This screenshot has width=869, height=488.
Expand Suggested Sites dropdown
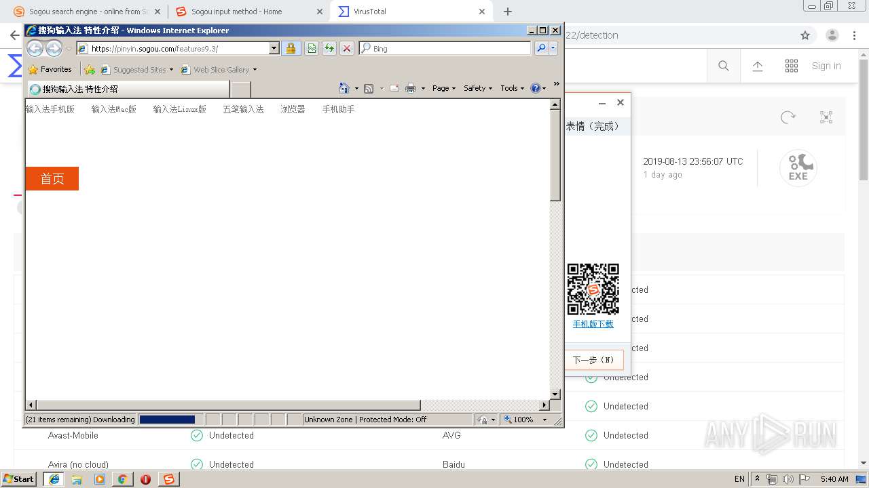tap(171, 70)
